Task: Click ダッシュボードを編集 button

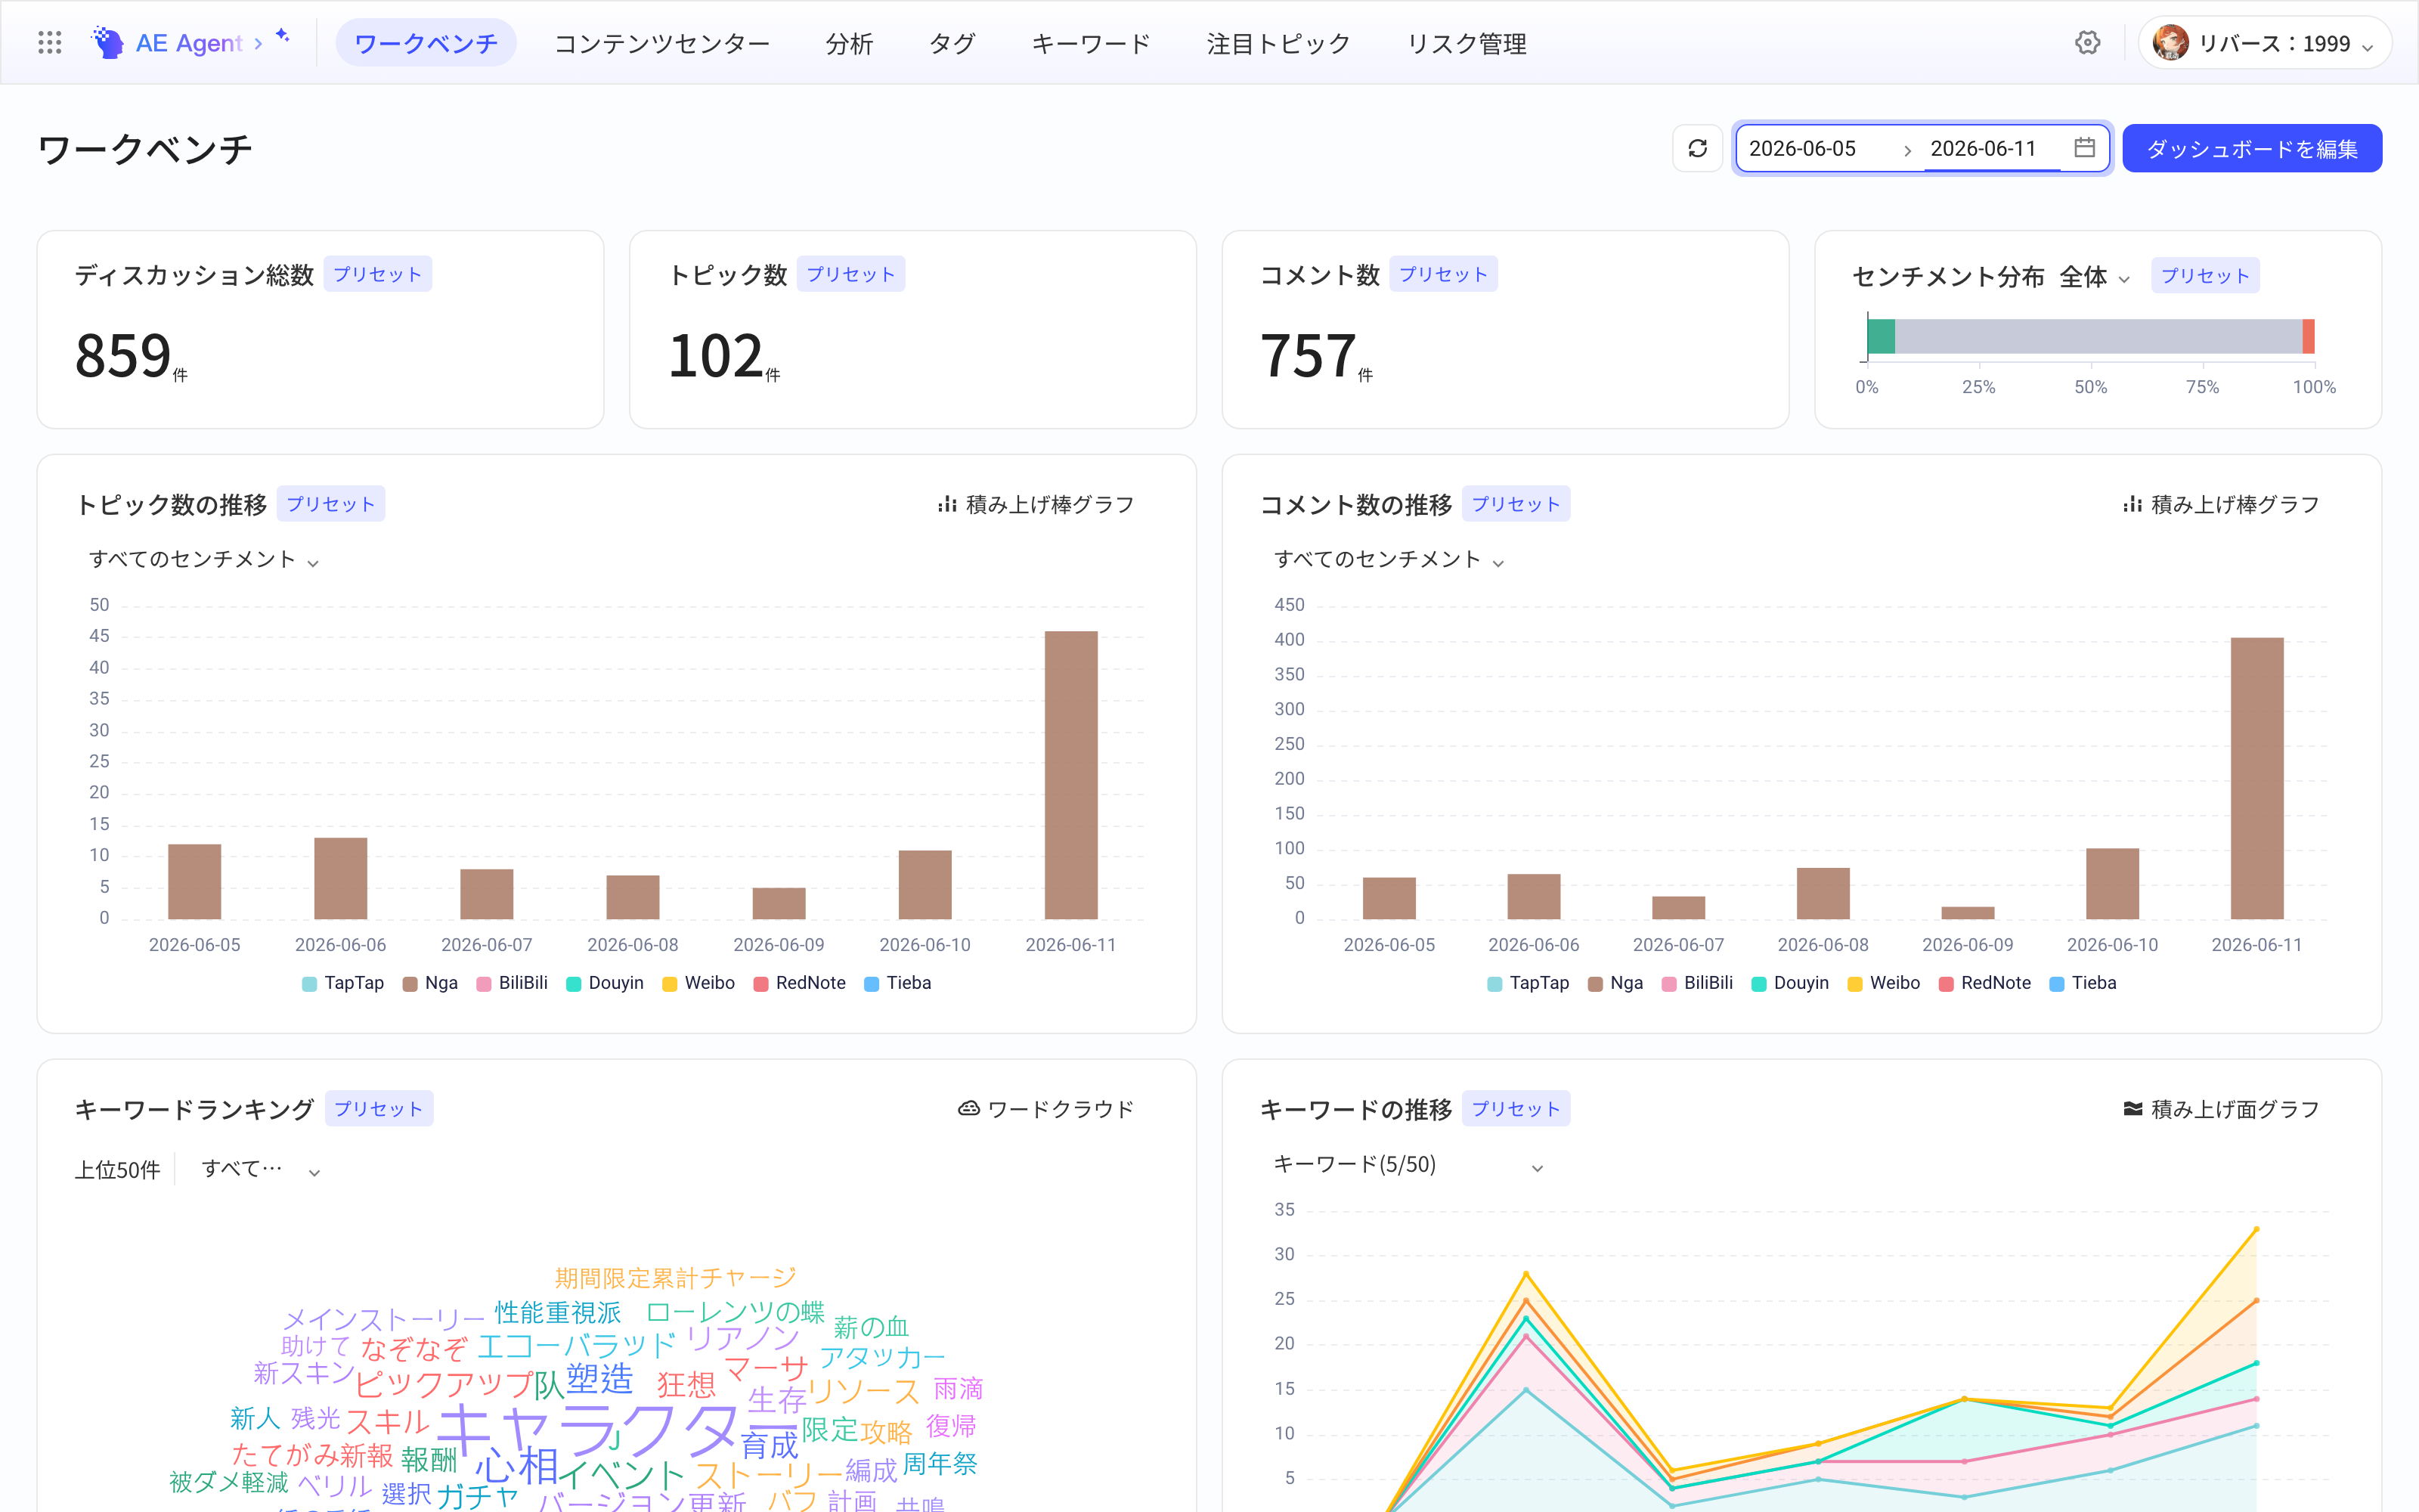Action: pos(2252,148)
